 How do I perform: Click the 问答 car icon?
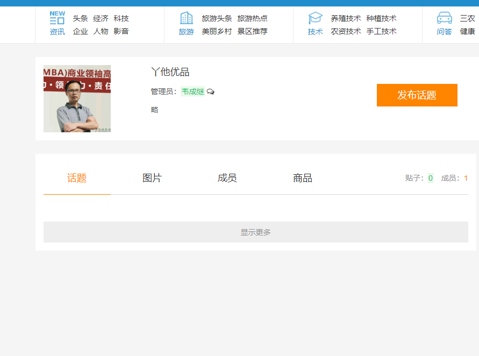444,18
